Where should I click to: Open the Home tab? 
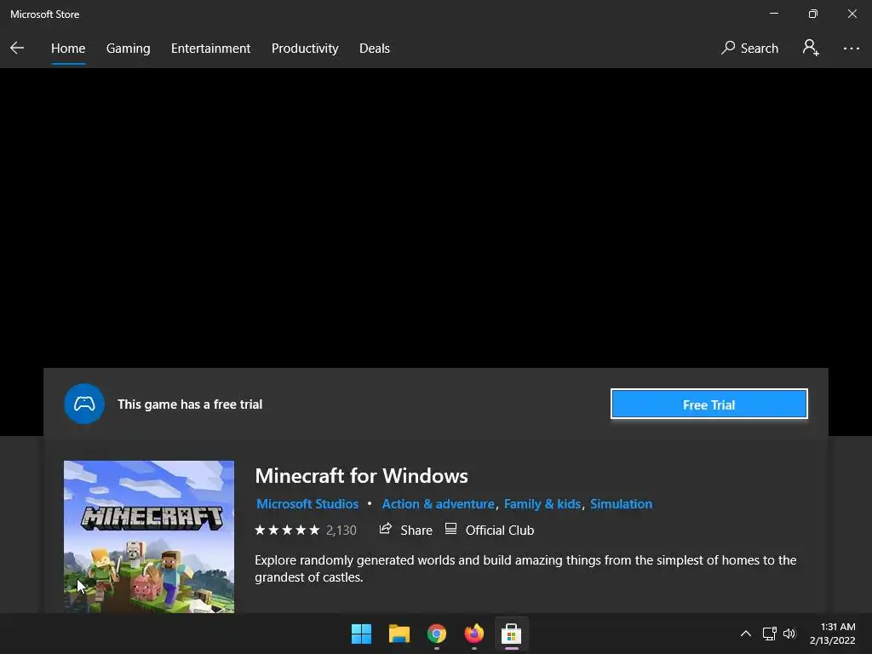(68, 49)
